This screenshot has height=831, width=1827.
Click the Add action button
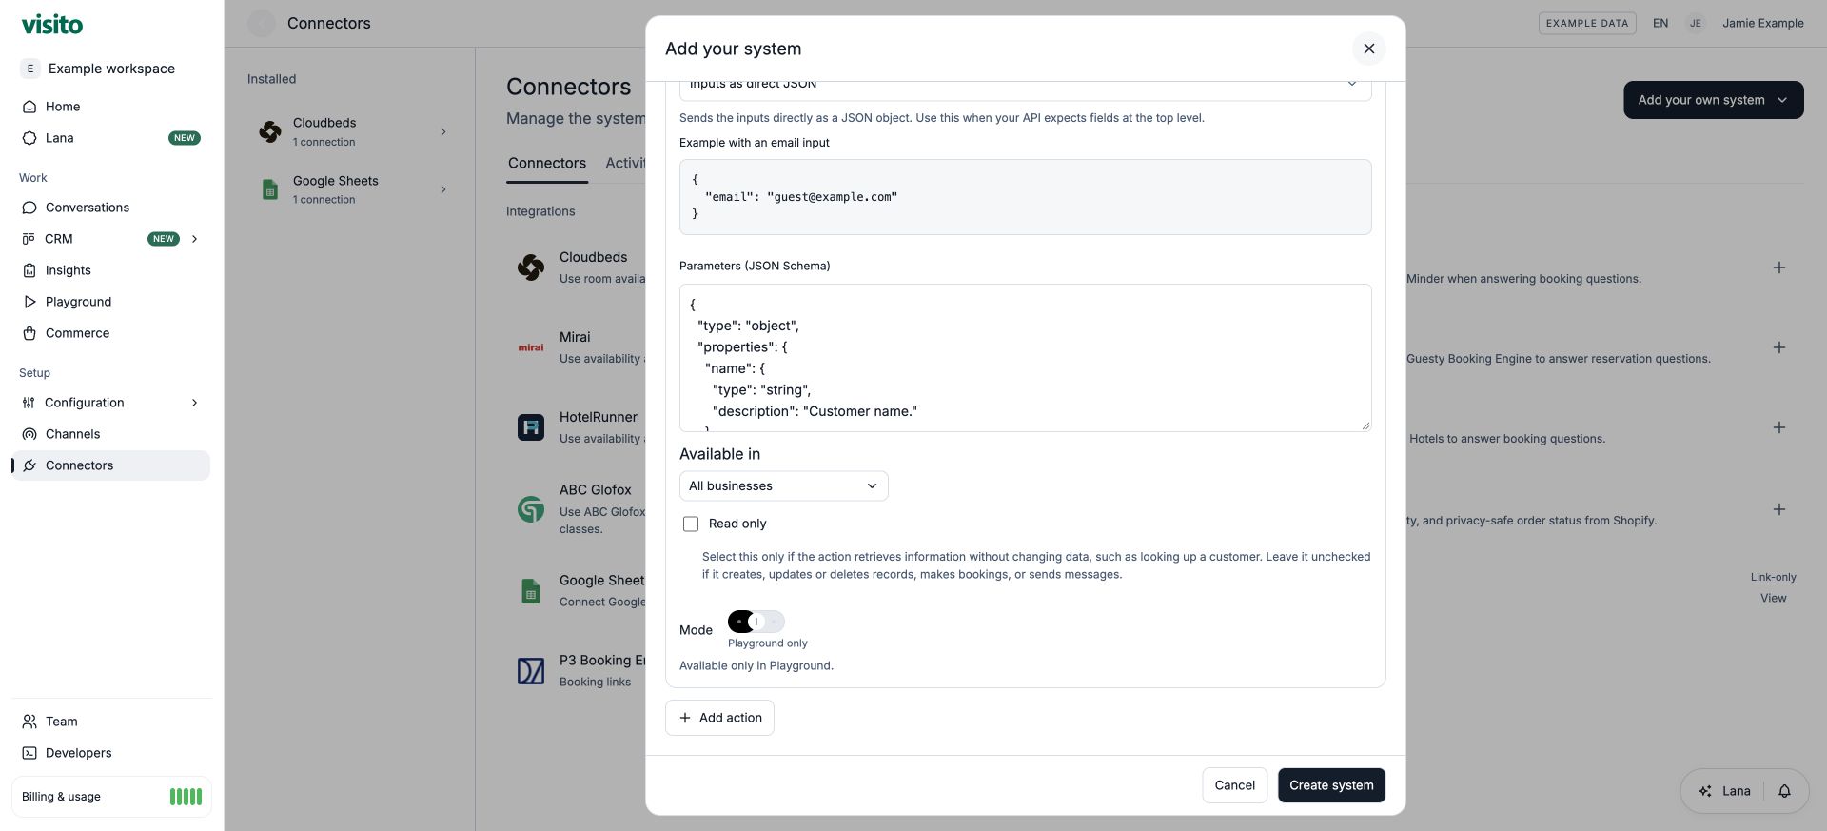point(719,718)
